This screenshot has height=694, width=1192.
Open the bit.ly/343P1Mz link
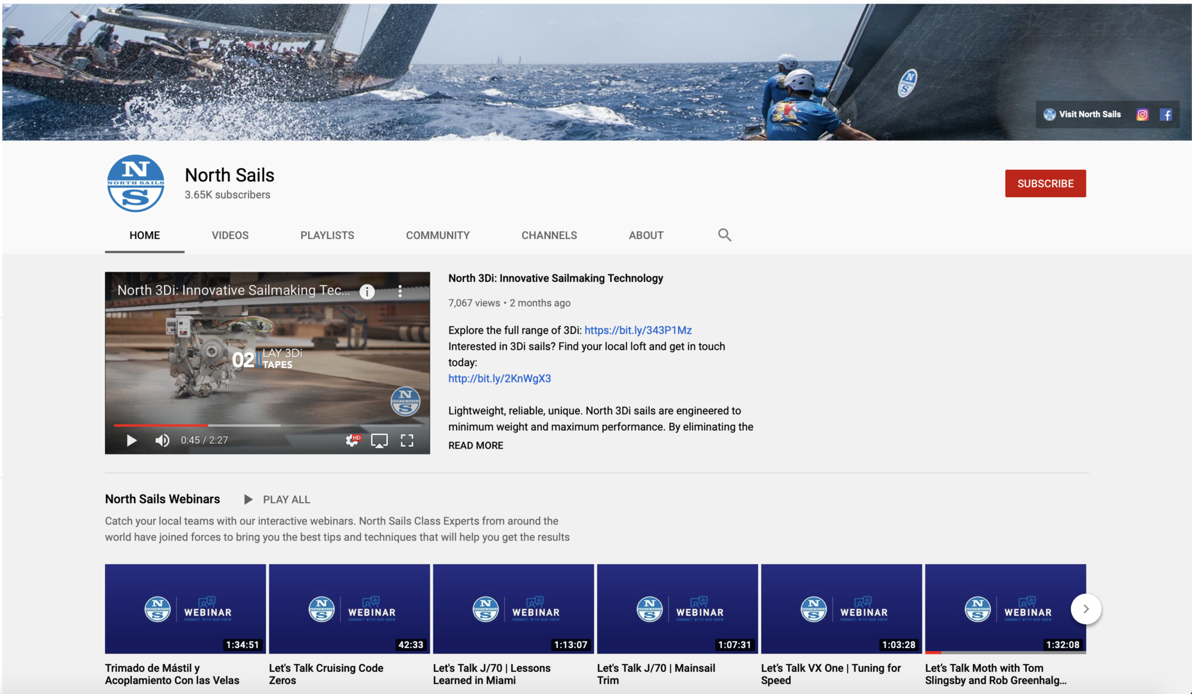638,330
